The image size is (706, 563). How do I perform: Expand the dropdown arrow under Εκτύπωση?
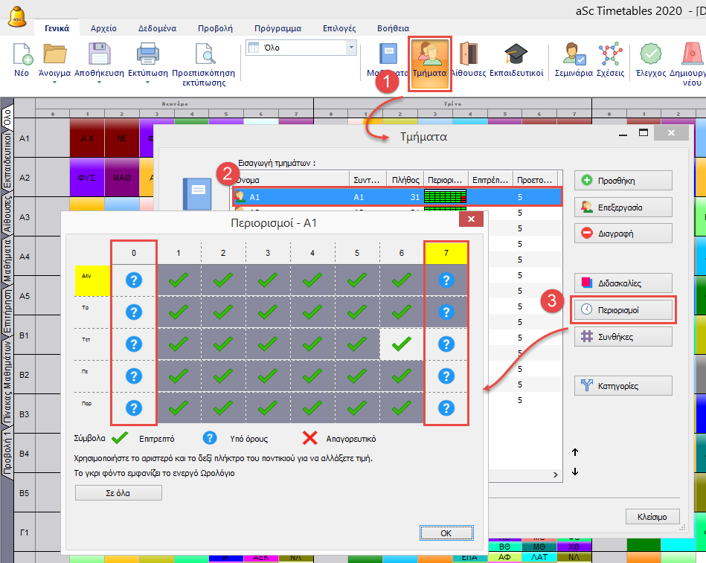point(147,83)
